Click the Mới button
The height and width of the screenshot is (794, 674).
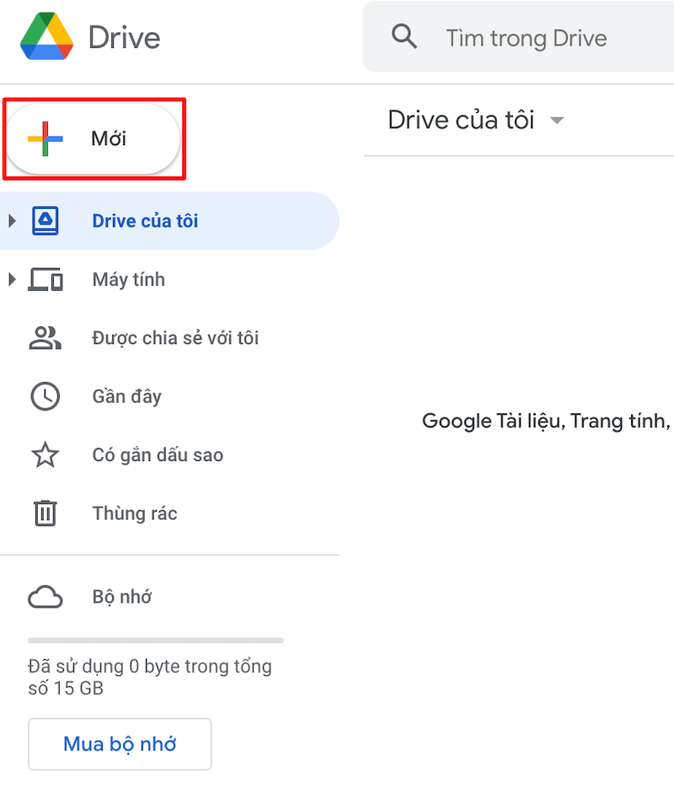pos(94,138)
